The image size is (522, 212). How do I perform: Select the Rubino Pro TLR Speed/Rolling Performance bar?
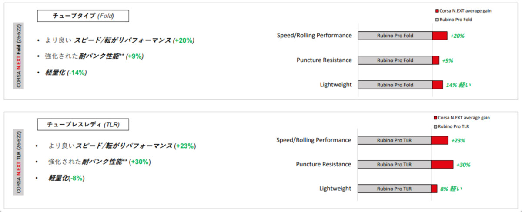394,140
